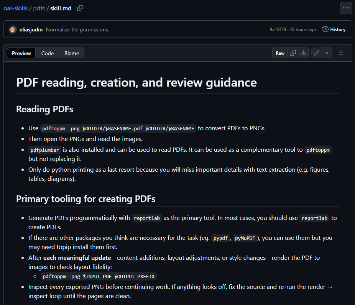The width and height of the screenshot is (355, 305).
Task: Open the Raw file view
Action: [280, 53]
